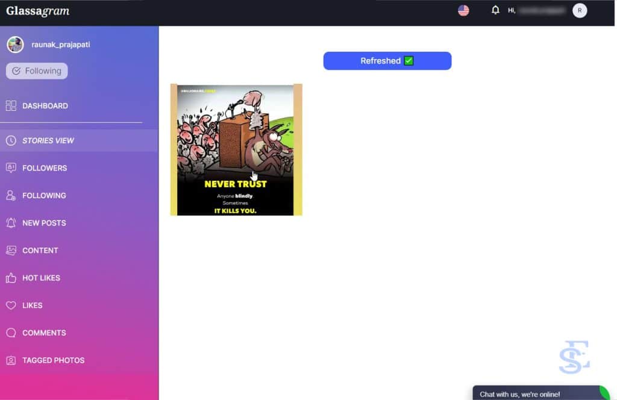617x400 pixels.
Task: Click the Glassagram logo link
Action: (x=37, y=11)
